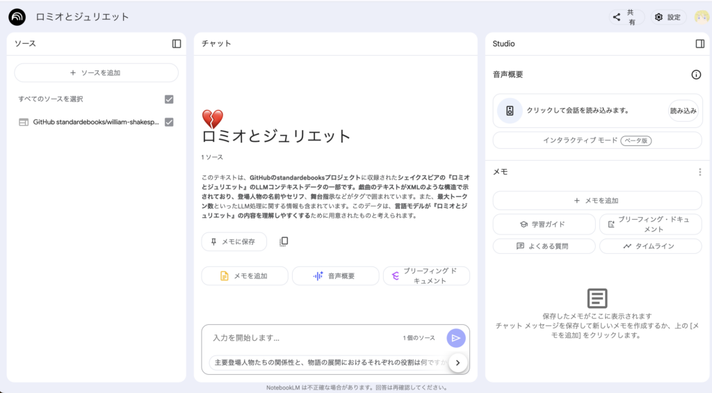Click the large memo icon in the empty notes area
The height and width of the screenshot is (393, 712).
597,298
